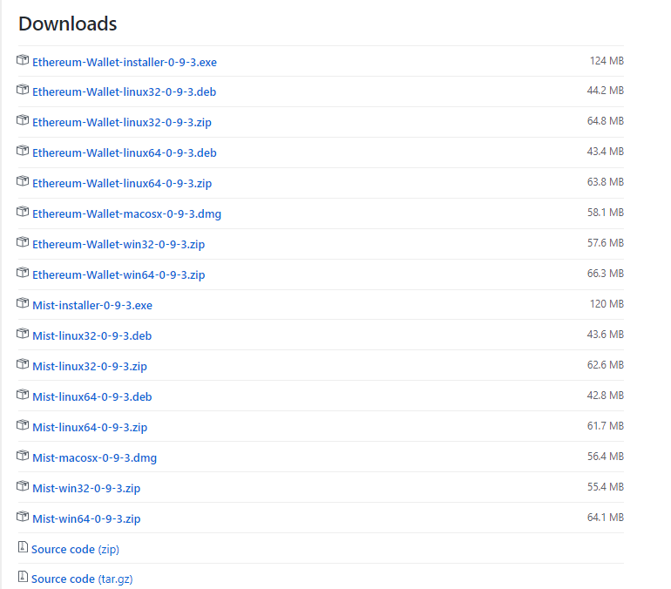Download Mist-installer-0-9-3.exe
This screenshot has height=589, width=671.
point(92,306)
